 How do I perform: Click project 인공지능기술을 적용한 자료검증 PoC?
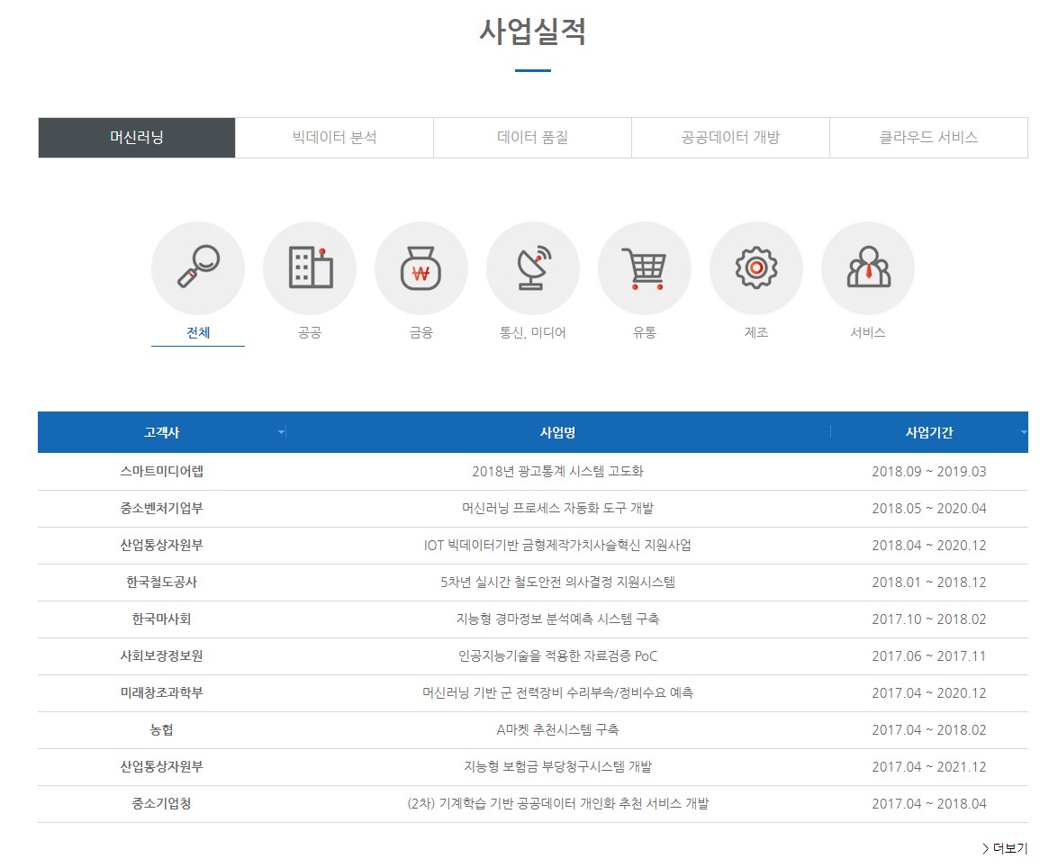pyautogui.click(x=558, y=656)
